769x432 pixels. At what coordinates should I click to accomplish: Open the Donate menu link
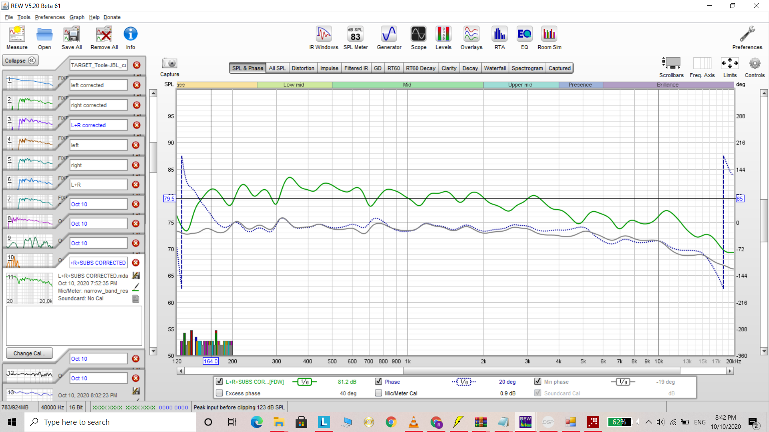pyautogui.click(x=112, y=17)
